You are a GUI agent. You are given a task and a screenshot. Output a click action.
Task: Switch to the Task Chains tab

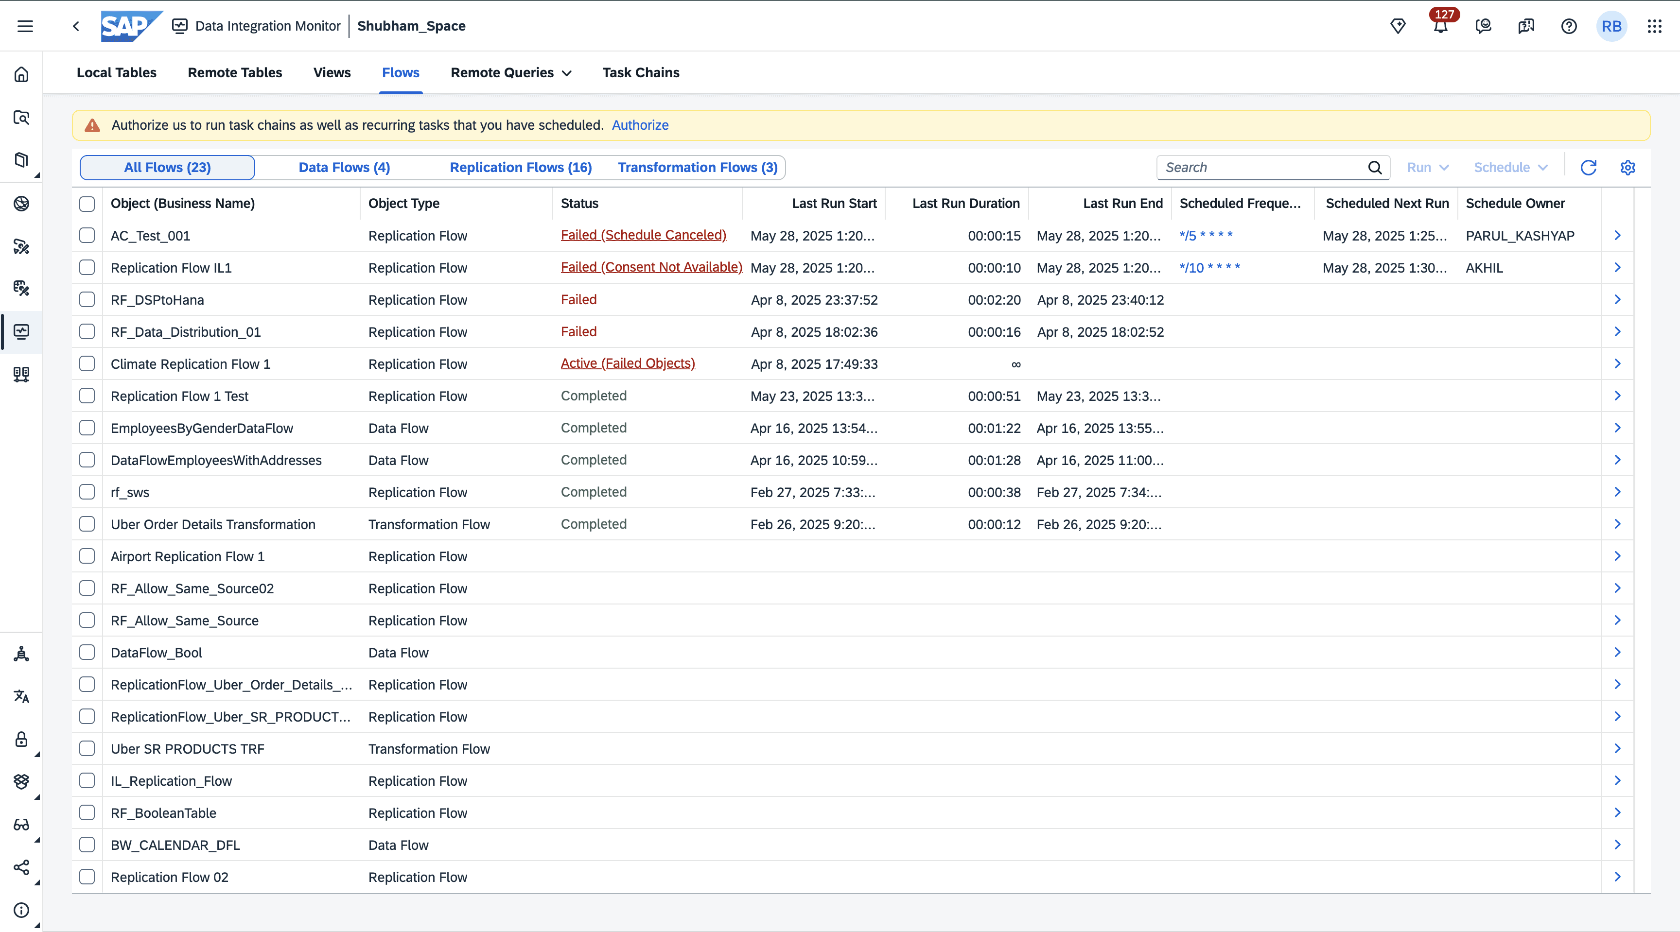point(640,72)
